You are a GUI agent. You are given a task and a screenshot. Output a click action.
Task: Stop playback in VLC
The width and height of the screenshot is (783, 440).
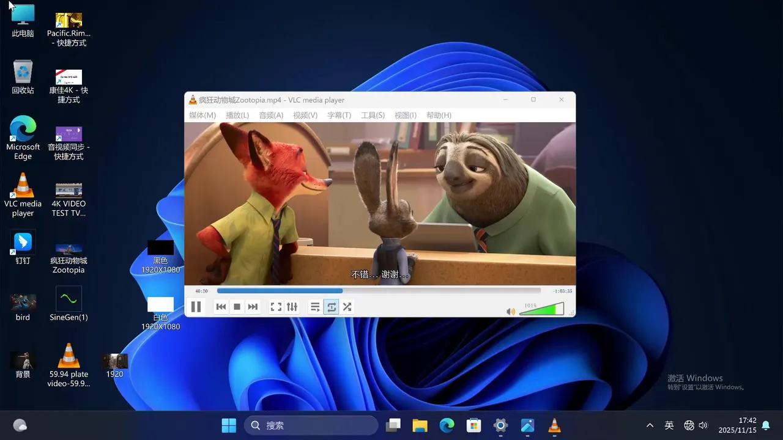coord(237,307)
